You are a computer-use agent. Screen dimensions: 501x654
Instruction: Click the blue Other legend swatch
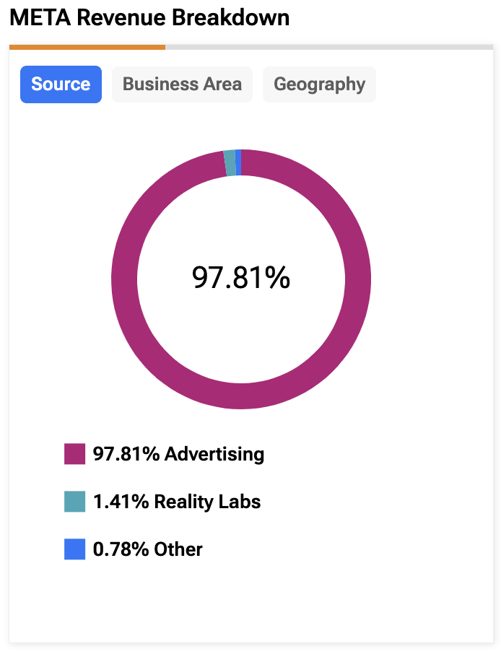[x=74, y=549]
